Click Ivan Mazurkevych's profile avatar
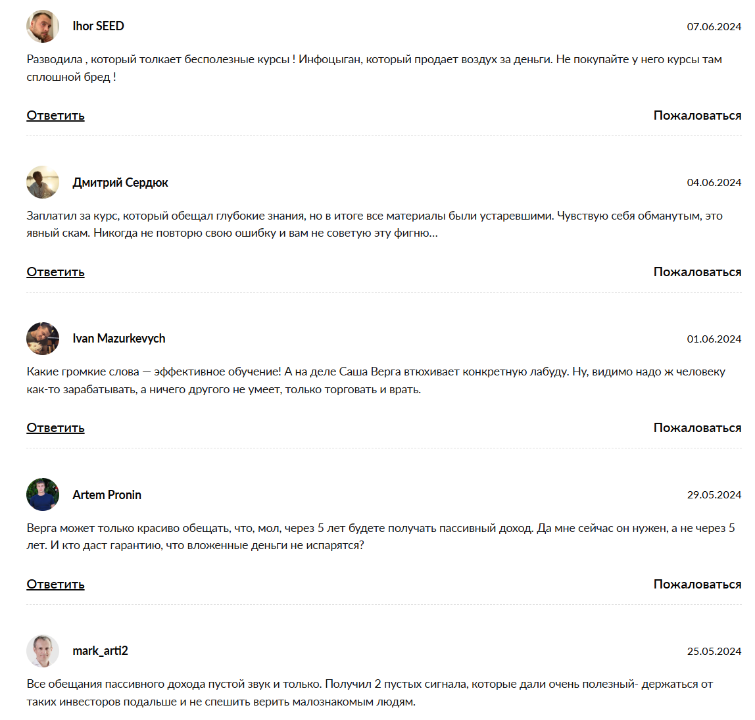This screenshot has width=755, height=720. point(43,339)
